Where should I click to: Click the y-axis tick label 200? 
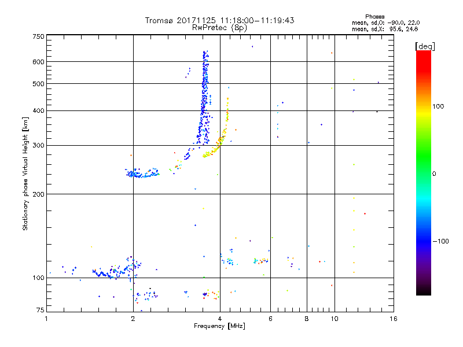38,194
